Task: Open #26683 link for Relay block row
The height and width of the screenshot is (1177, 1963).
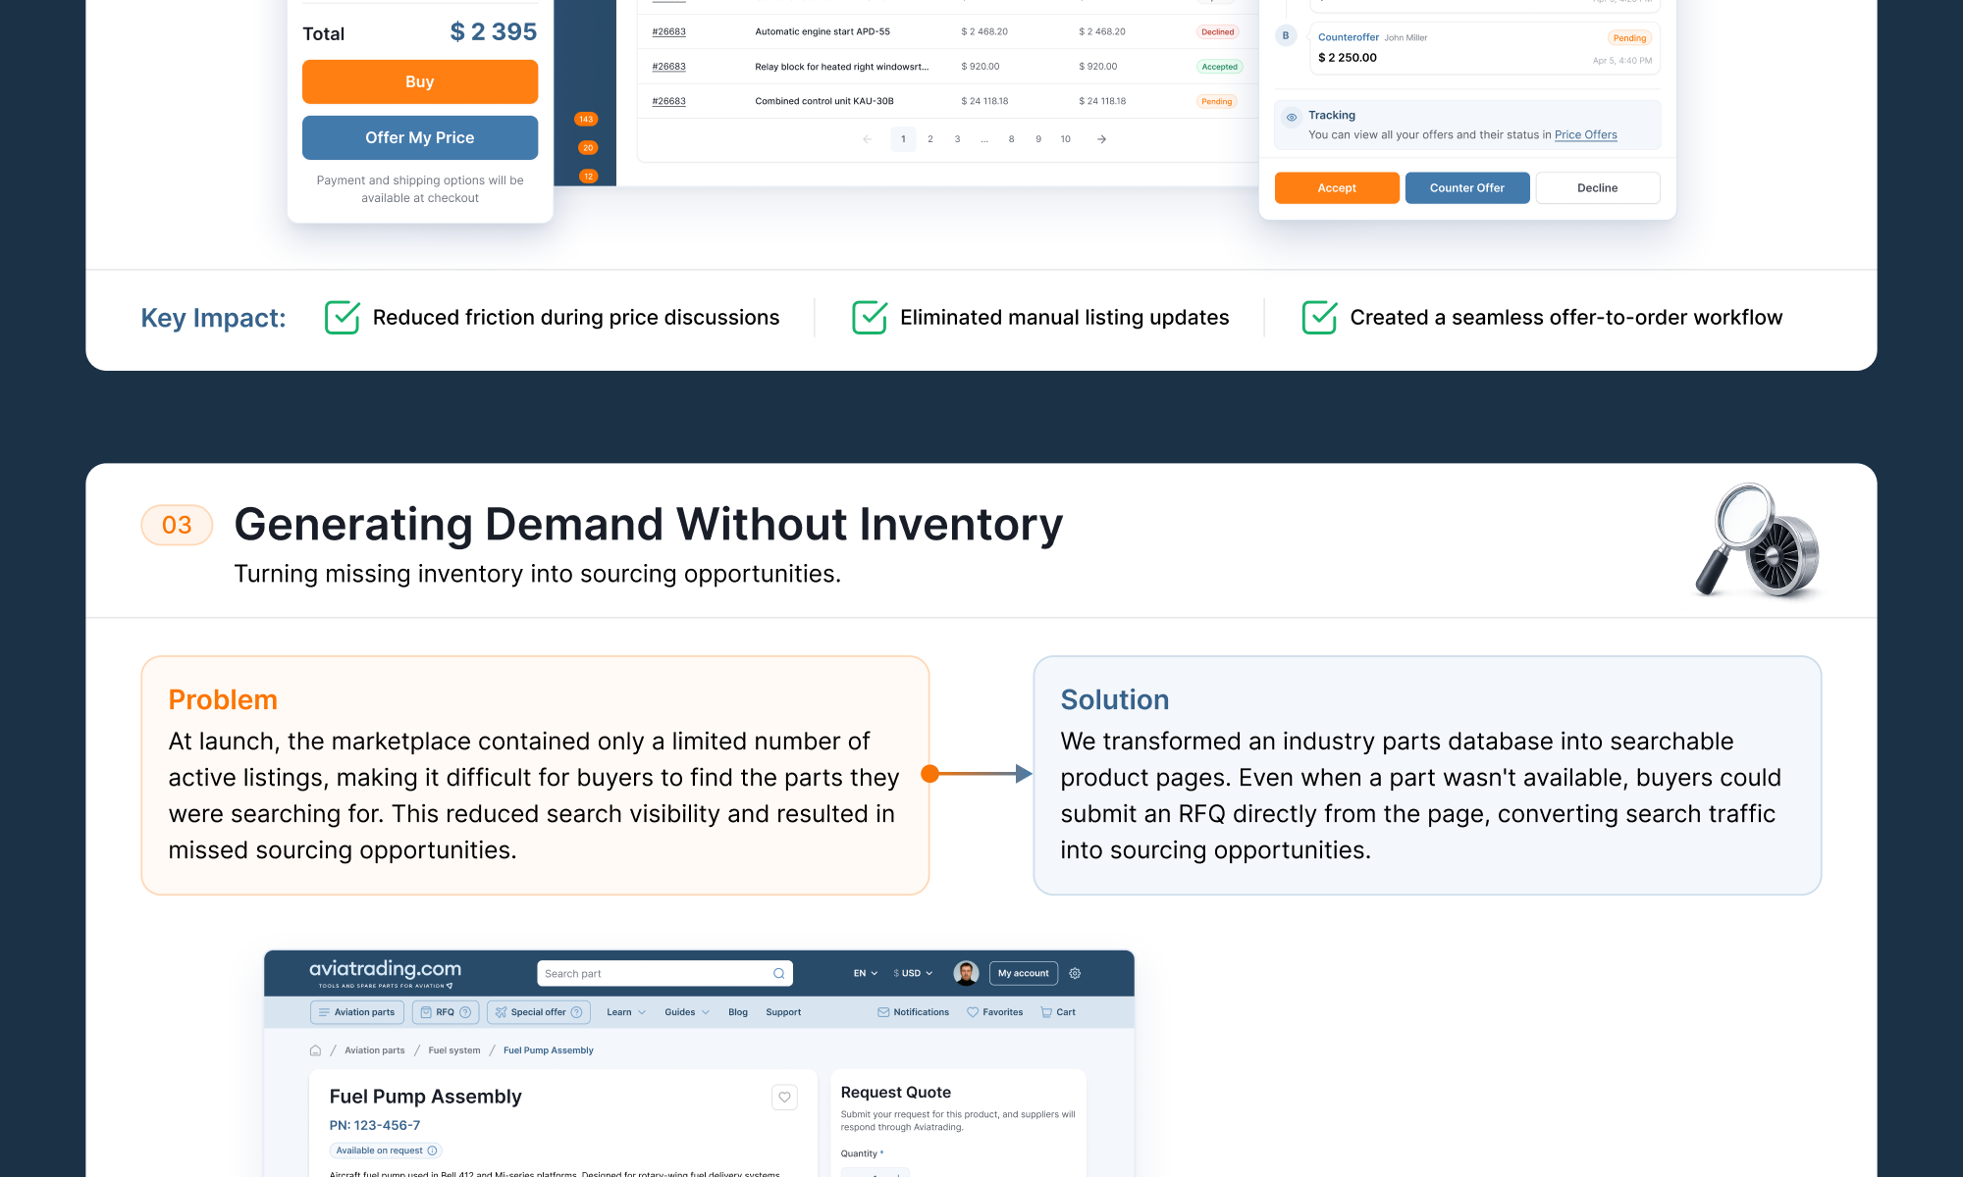Action: 669,67
